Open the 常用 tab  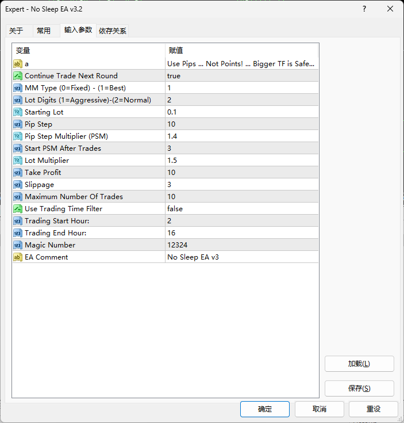(44, 31)
